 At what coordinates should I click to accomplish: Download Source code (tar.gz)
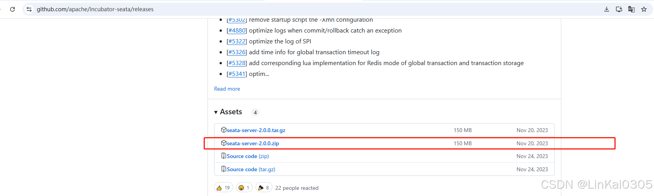[x=251, y=169]
